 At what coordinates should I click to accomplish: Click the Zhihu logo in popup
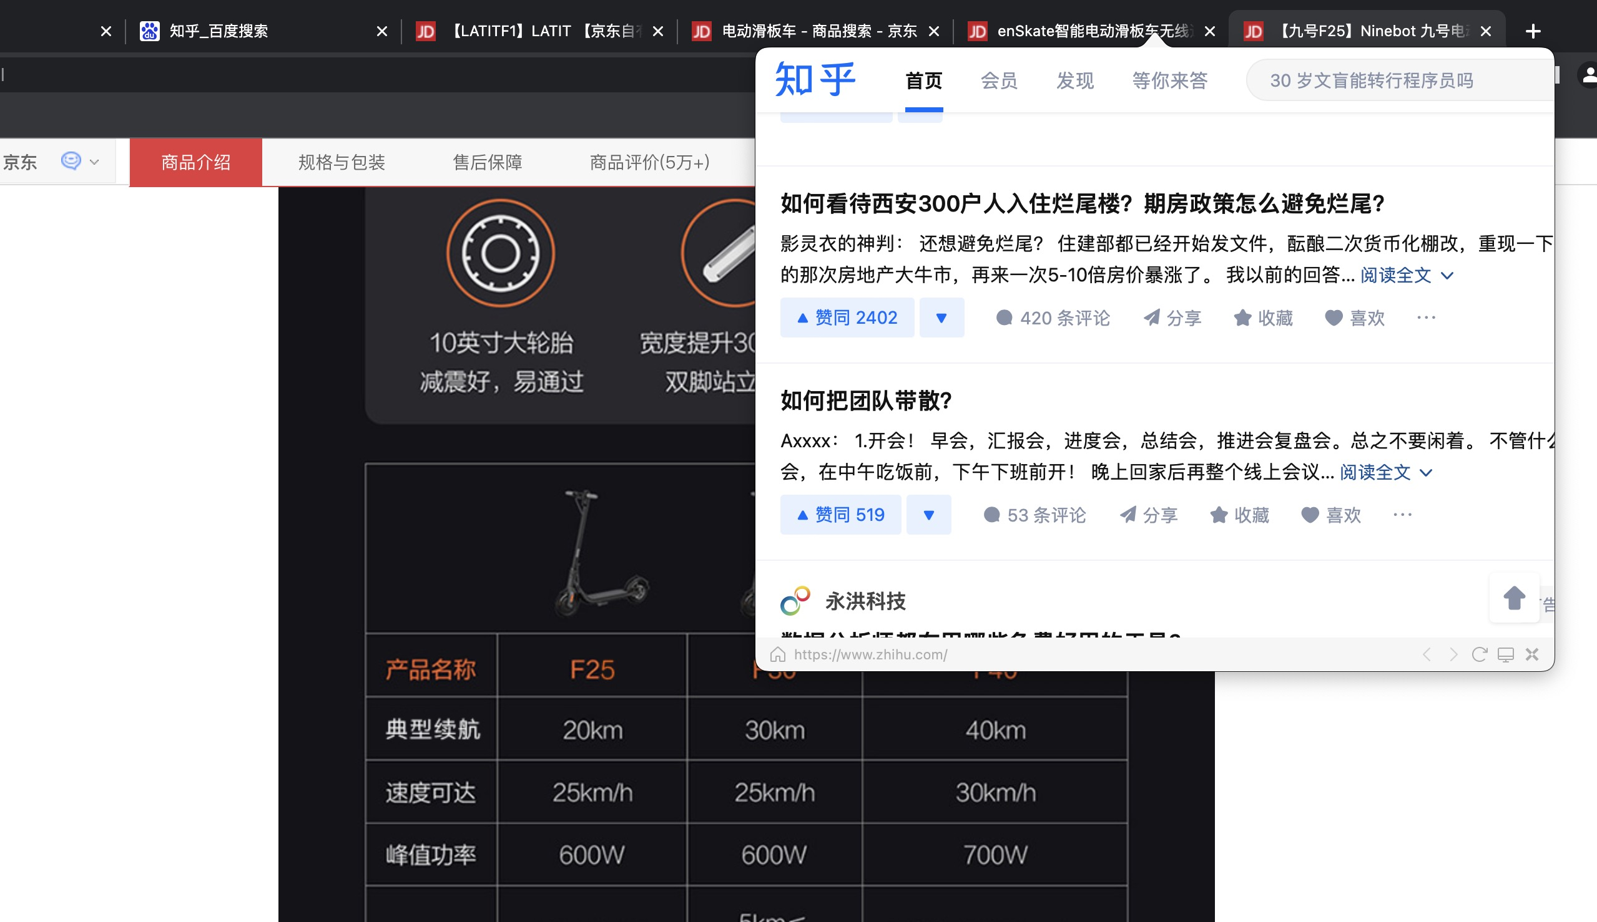click(815, 80)
